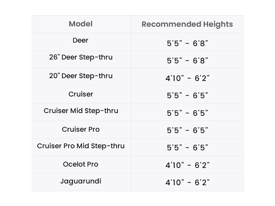
Task: Click the Model column header
Action: pyautogui.click(x=81, y=24)
